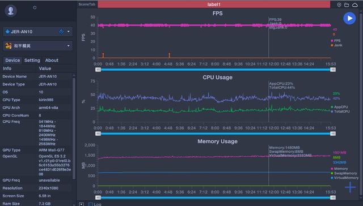Add a chart with the plus icon

tap(351, 187)
